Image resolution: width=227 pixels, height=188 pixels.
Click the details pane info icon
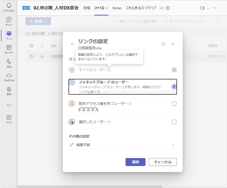click(218, 21)
